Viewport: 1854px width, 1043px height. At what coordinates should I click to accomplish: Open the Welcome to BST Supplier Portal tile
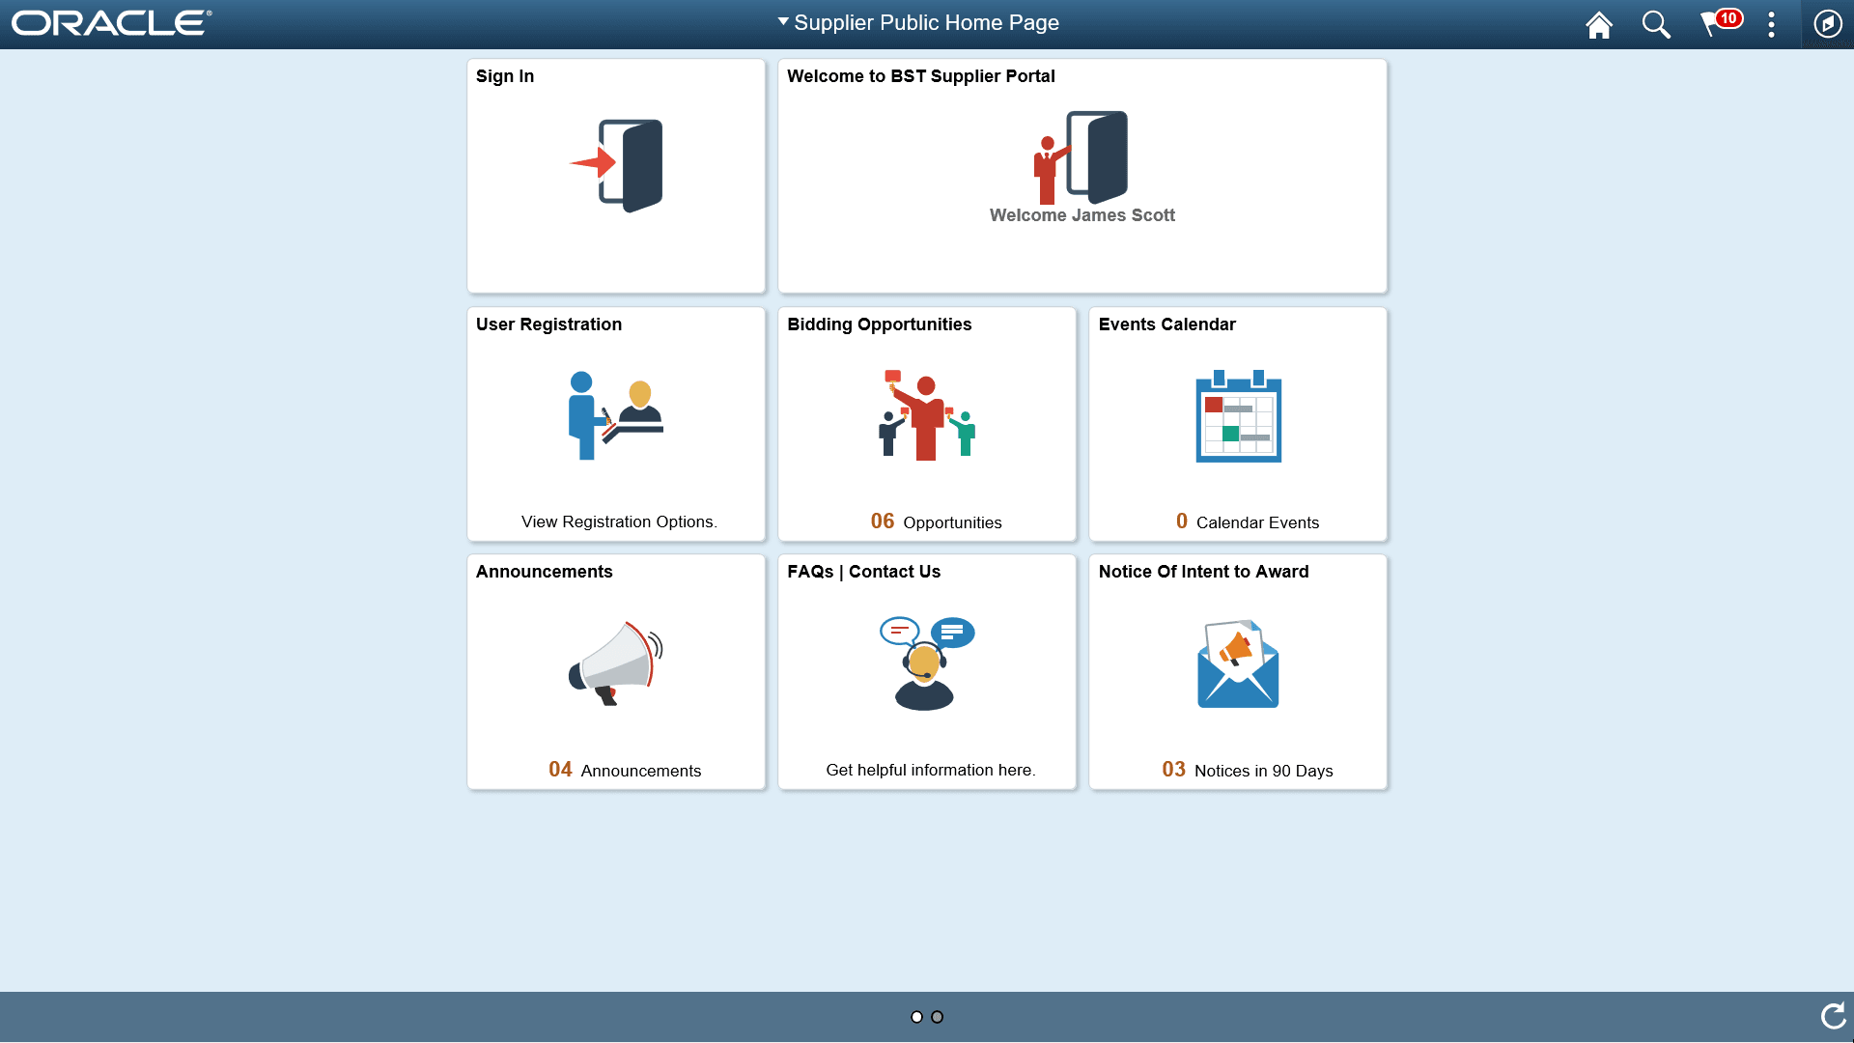[1081, 174]
